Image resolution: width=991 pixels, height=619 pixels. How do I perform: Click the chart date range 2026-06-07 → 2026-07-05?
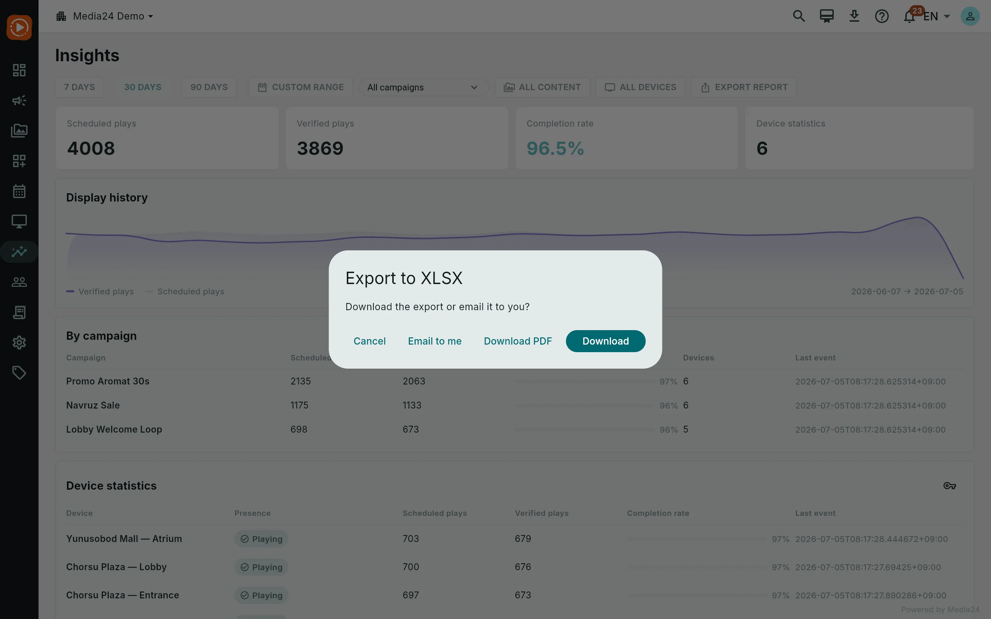907,292
